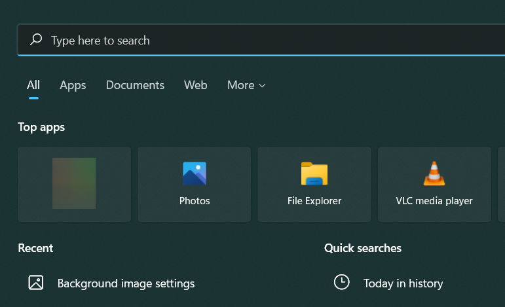This screenshot has height=307, width=505.
Task: Open 'Background image settings' recent item
Action: pos(126,283)
